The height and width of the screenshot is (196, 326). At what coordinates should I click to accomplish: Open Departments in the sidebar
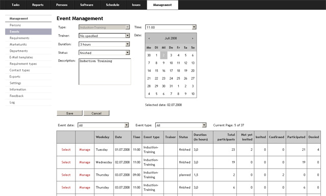point(29,51)
